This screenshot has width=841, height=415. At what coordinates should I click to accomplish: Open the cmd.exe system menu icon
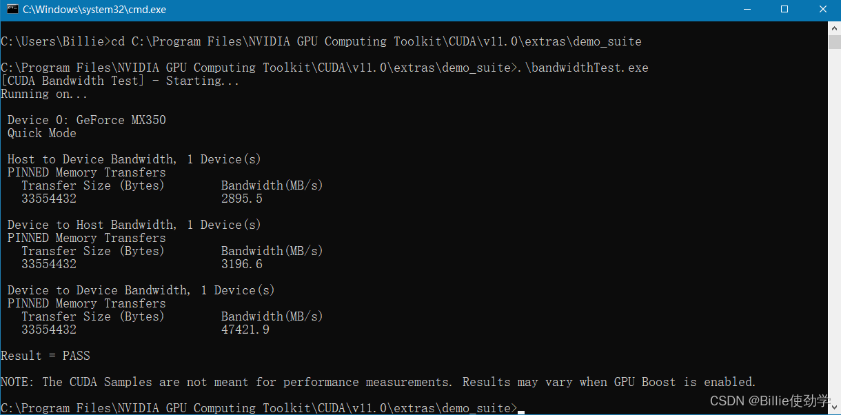[12, 10]
